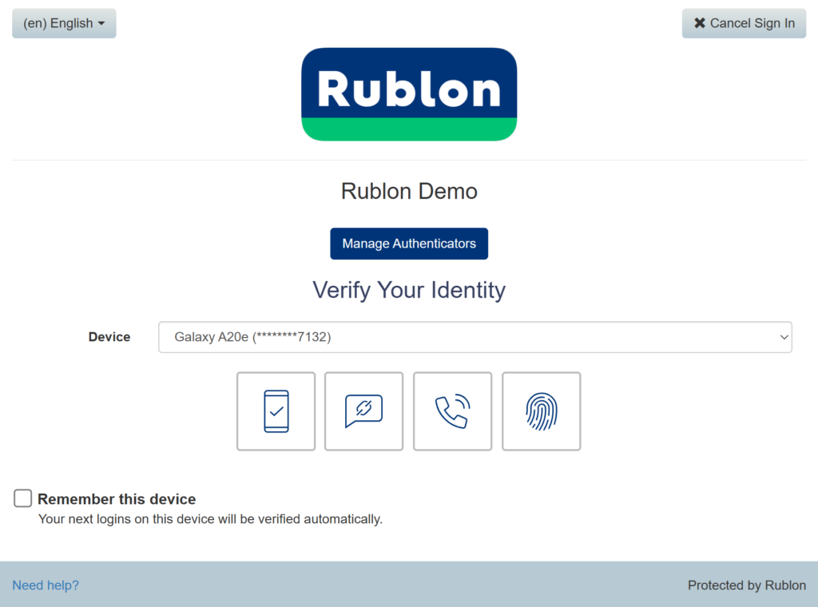The height and width of the screenshot is (607, 818).
Task: Click Cancel Sign In
Action: tap(744, 23)
